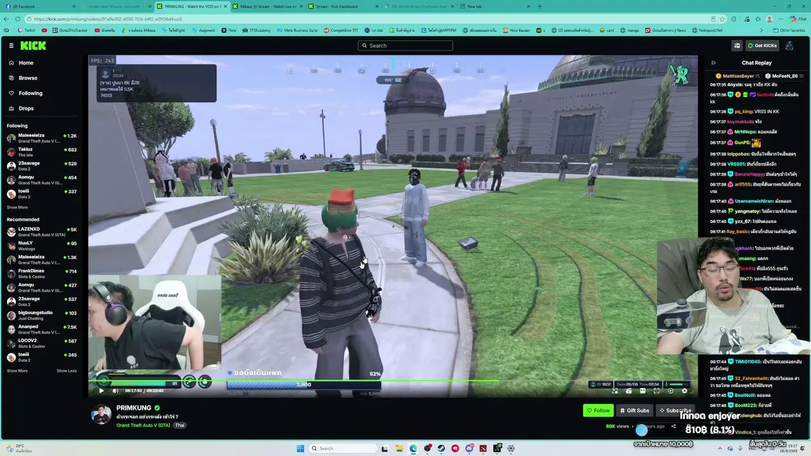Mute the video volume
Screen dimensions: 811x456
click(115, 391)
